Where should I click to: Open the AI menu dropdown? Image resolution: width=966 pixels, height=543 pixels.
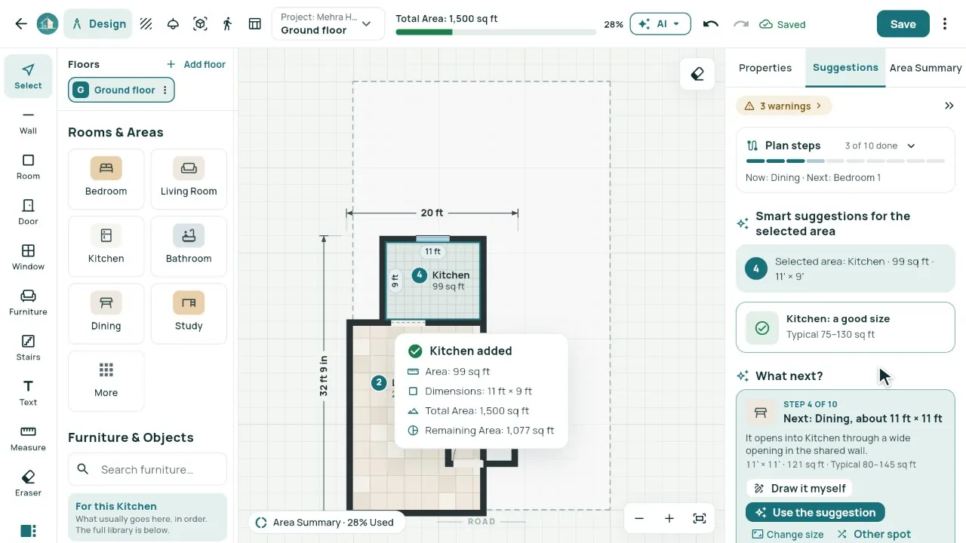[x=660, y=24]
